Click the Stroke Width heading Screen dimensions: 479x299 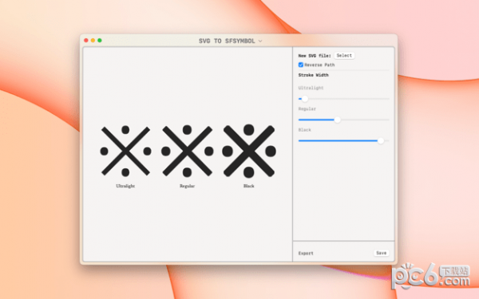[x=314, y=75]
